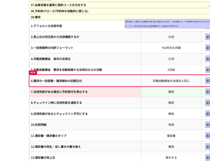
Task: Click 変更 button for 11.領収書・請求書のタイプ
Action: [x=208, y=136]
